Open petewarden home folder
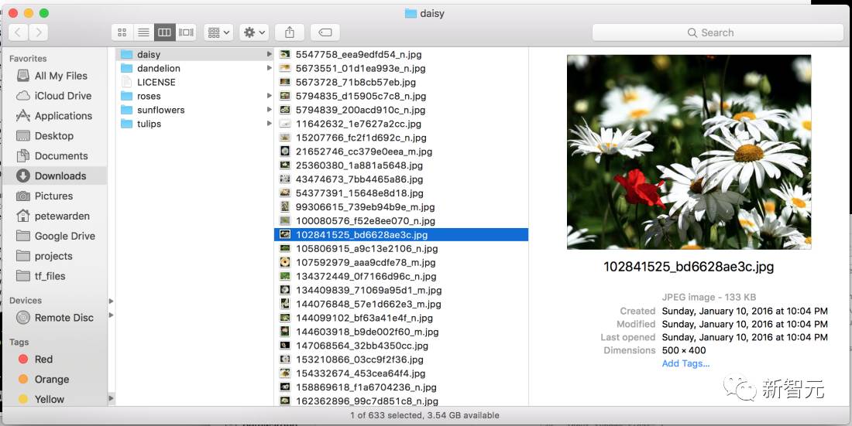Image resolution: width=852 pixels, height=426 pixels. coord(55,216)
